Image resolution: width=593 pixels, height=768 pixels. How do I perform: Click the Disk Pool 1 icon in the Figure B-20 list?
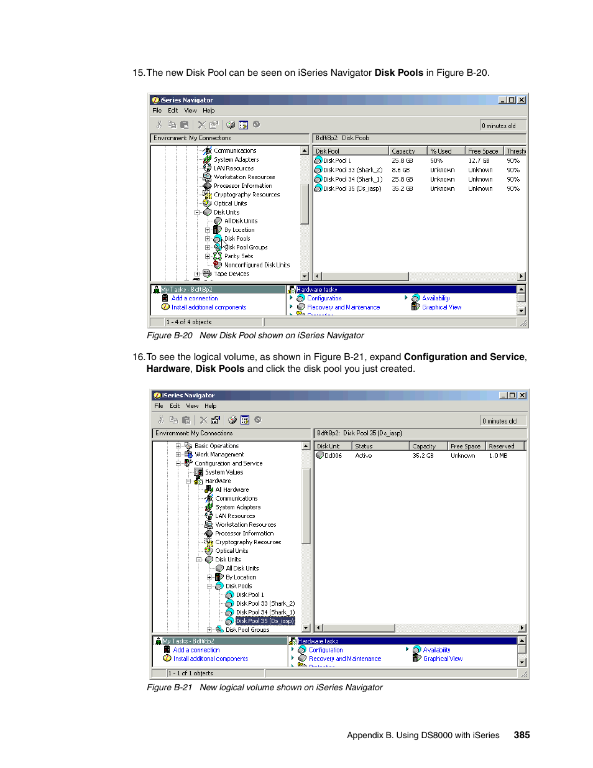point(318,160)
